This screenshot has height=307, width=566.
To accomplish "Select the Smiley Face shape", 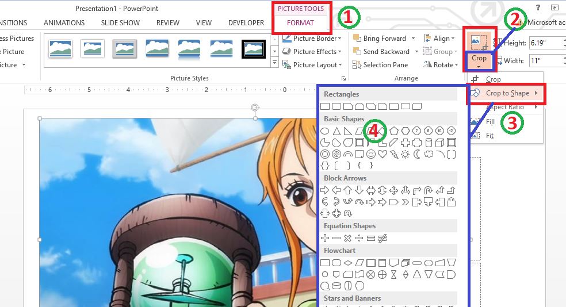I will (370, 155).
